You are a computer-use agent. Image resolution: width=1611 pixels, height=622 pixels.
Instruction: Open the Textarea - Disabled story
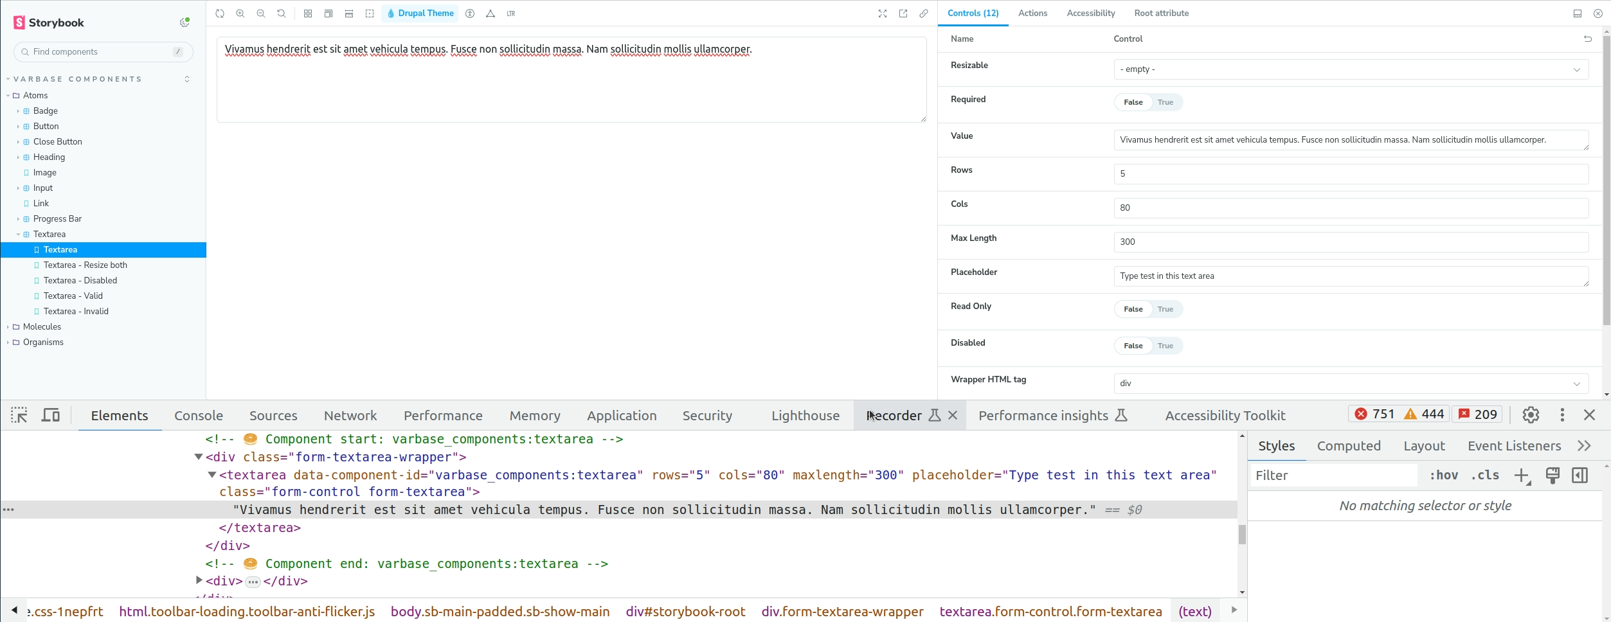80,281
